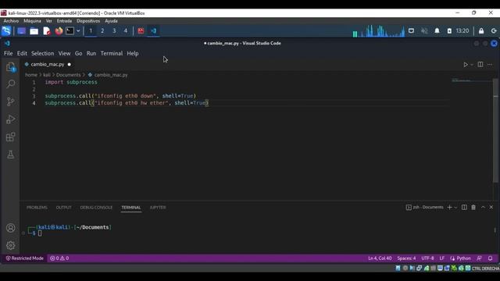Open the Go menu
This screenshot has width=500, height=281.
pos(78,53)
